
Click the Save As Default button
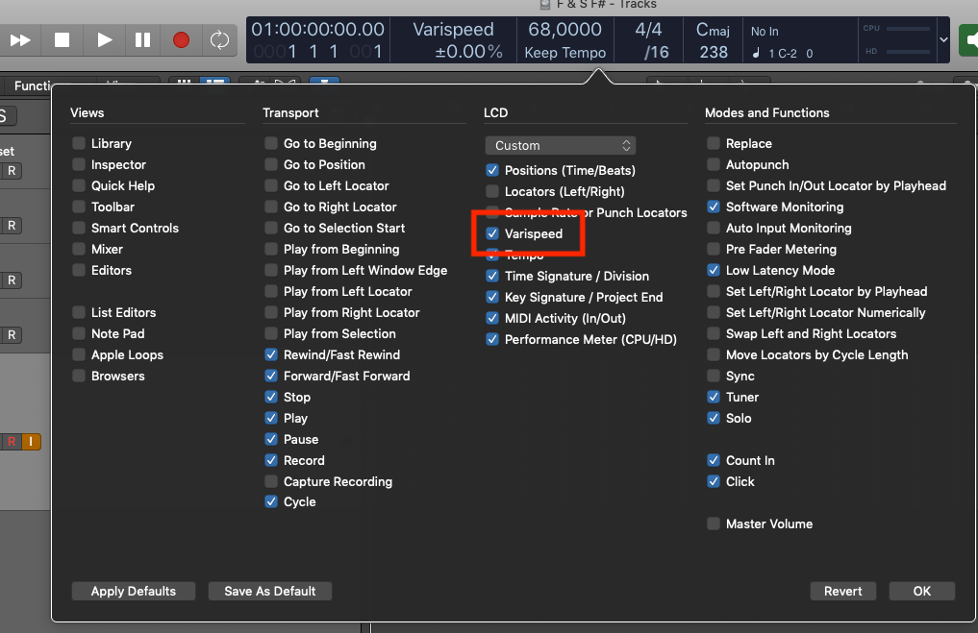270,592
